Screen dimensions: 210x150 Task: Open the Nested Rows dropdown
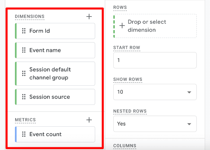[155, 124]
